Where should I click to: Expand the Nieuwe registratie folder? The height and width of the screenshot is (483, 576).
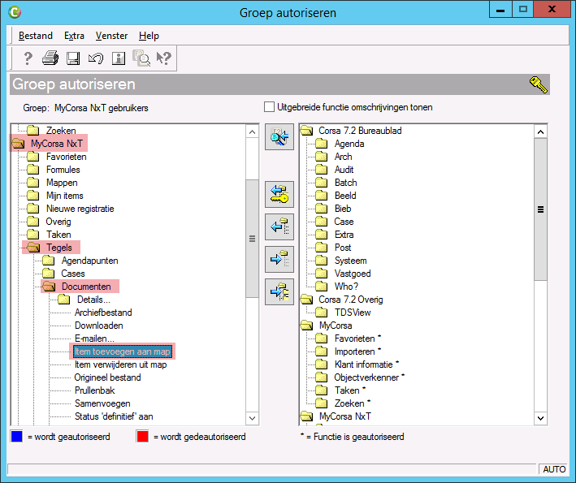[33, 209]
